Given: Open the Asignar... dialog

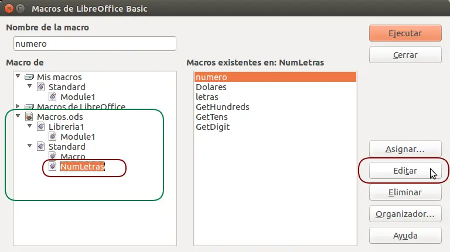Looking at the screenshot, I should [405, 149].
